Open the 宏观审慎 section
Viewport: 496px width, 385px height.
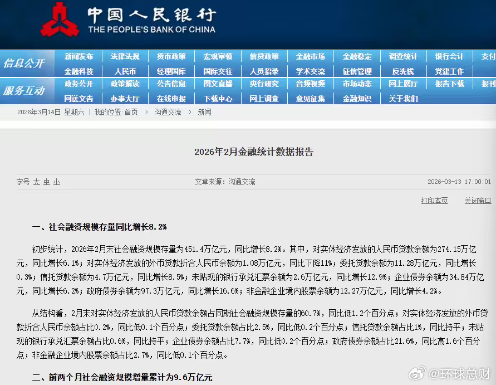point(218,57)
